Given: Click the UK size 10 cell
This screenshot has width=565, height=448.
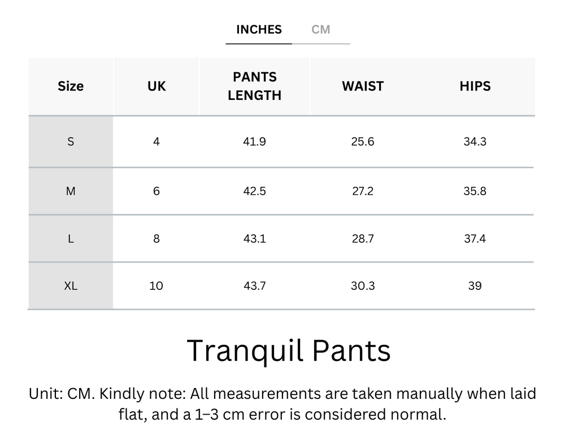Looking at the screenshot, I should tap(157, 286).
